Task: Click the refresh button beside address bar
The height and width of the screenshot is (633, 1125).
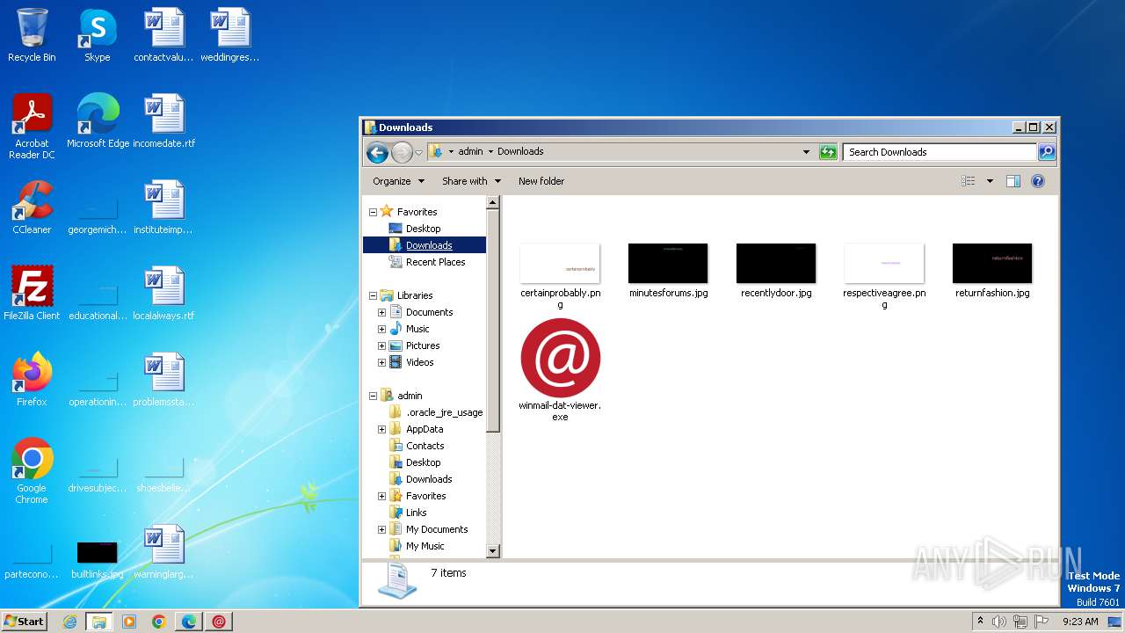Action: click(x=828, y=152)
